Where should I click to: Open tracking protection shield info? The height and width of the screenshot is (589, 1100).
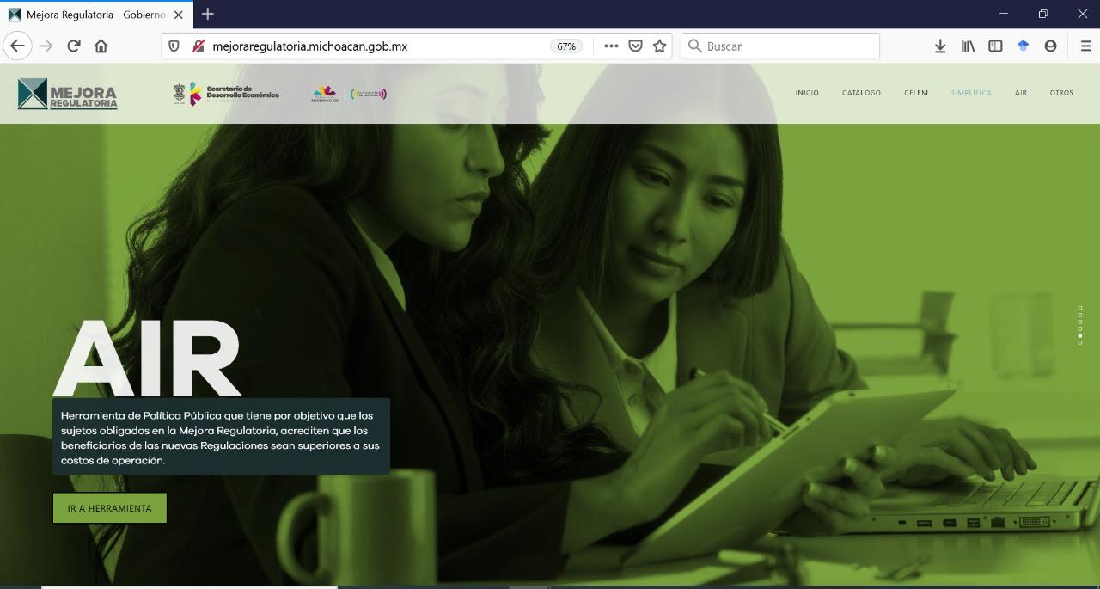point(174,46)
